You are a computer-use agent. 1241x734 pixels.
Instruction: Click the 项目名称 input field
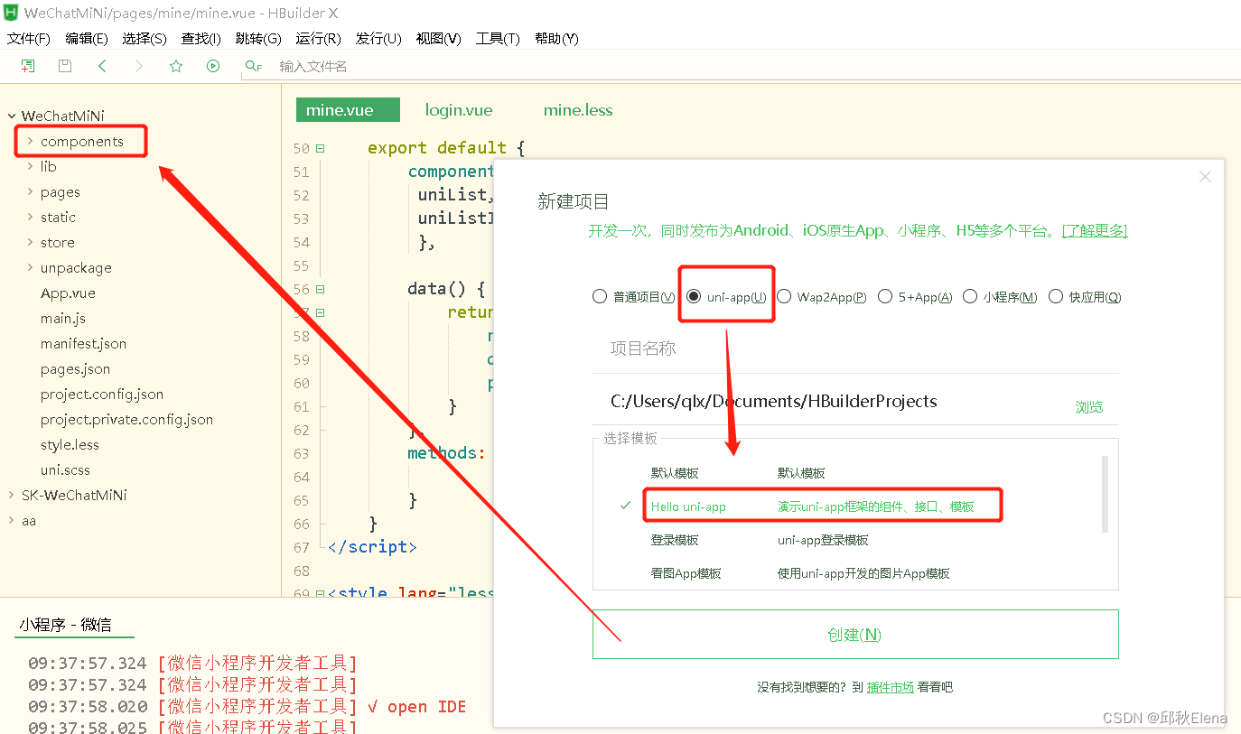pyautogui.click(x=855, y=348)
